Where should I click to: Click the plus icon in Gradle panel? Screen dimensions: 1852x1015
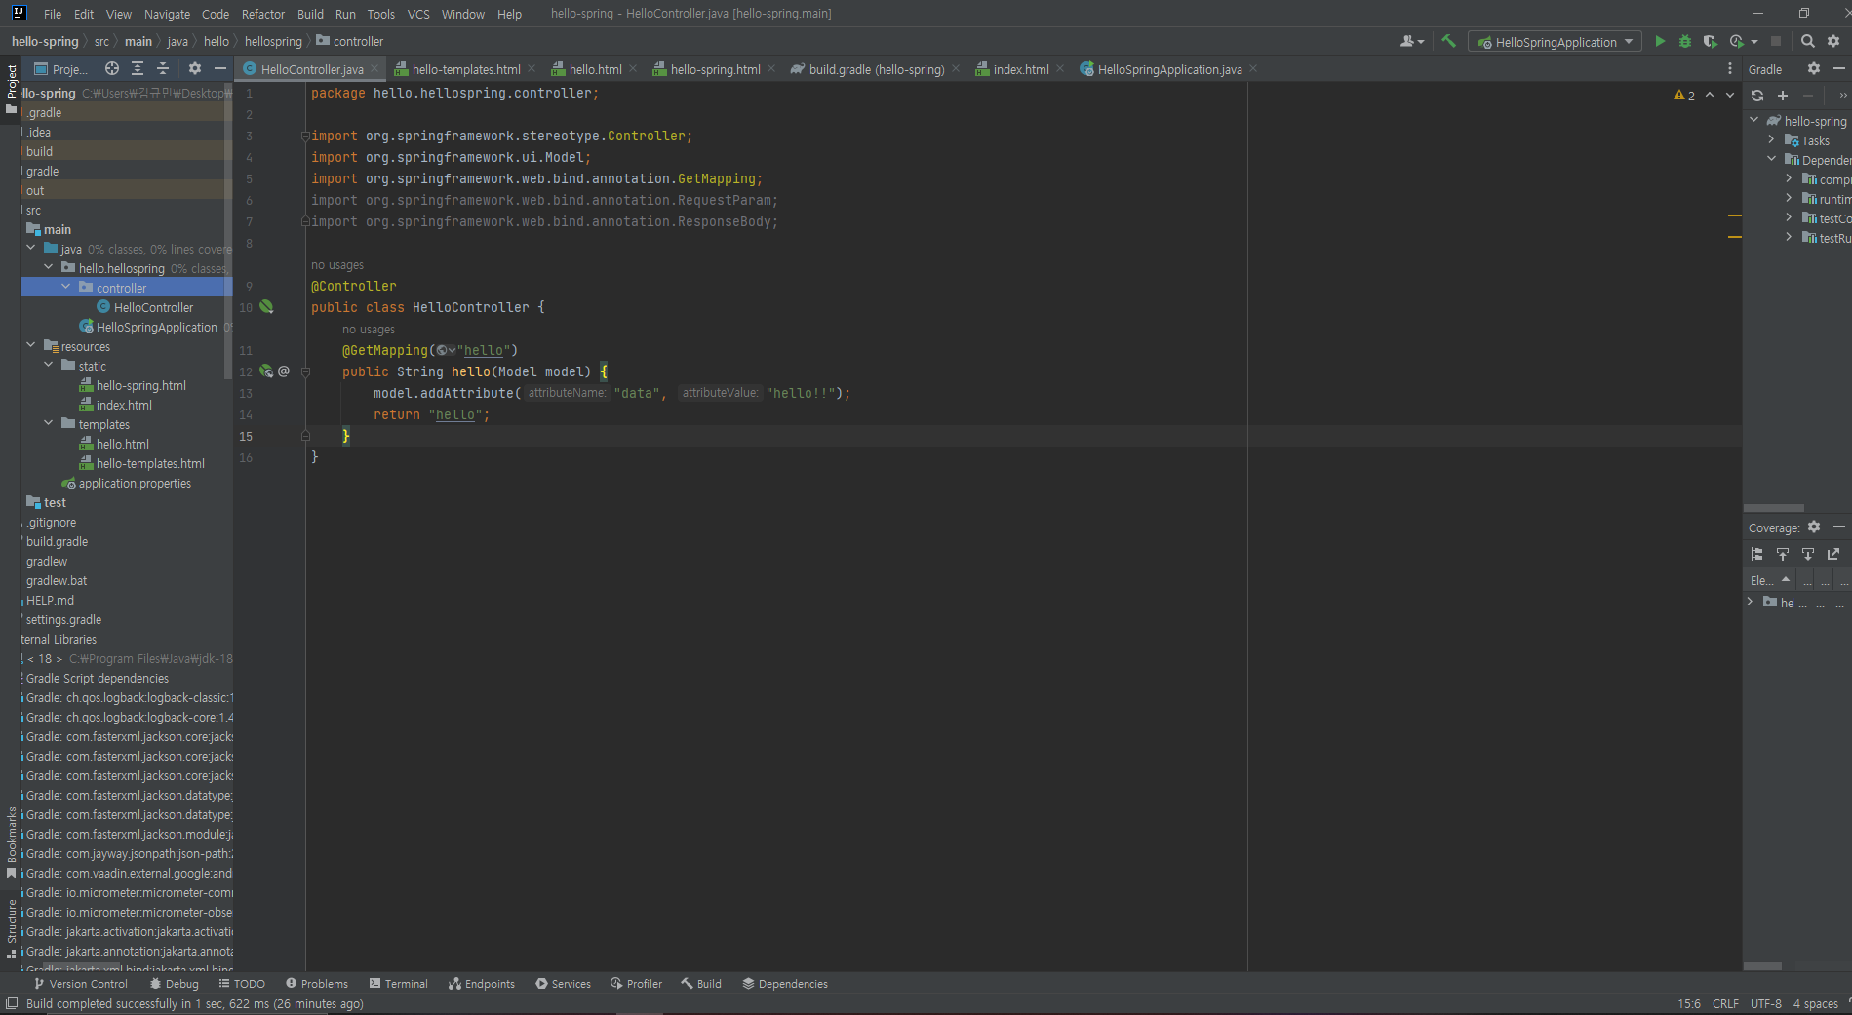point(1783,96)
